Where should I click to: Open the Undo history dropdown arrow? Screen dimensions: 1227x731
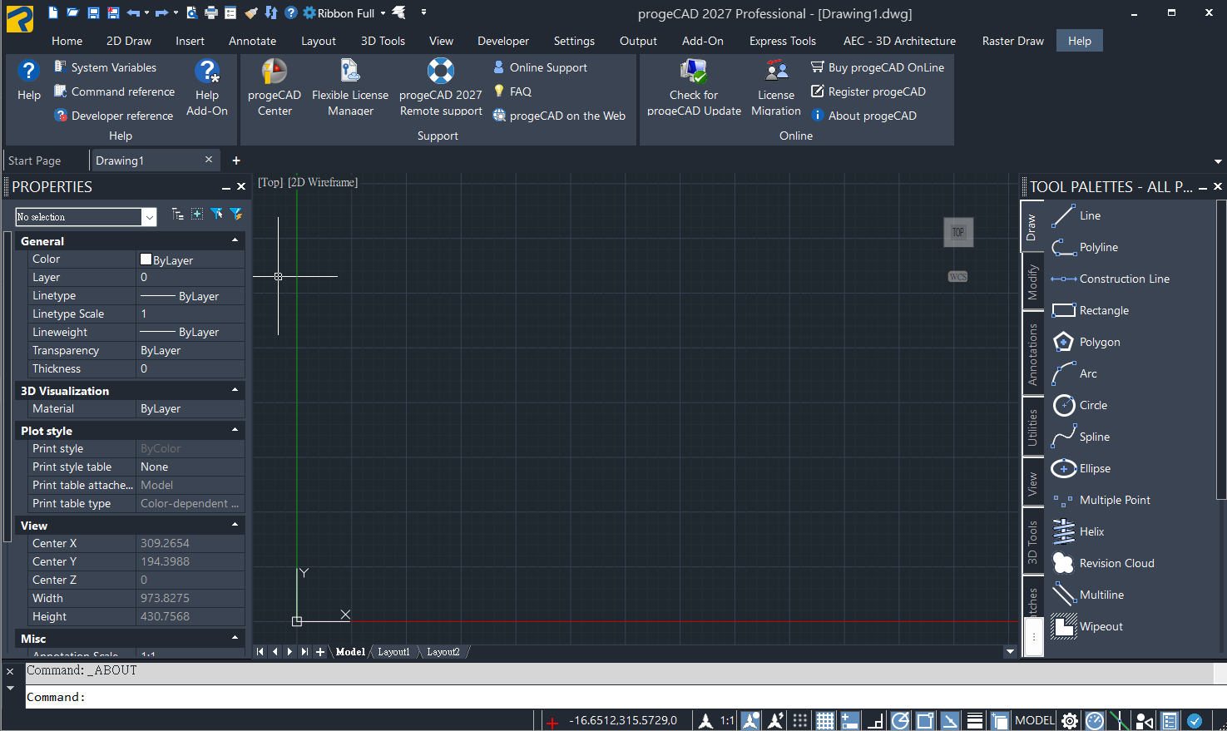click(x=147, y=12)
